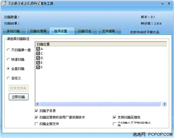Click the 扫描位置 column header
The width and height of the screenshot is (174, 138).
(x=101, y=44)
